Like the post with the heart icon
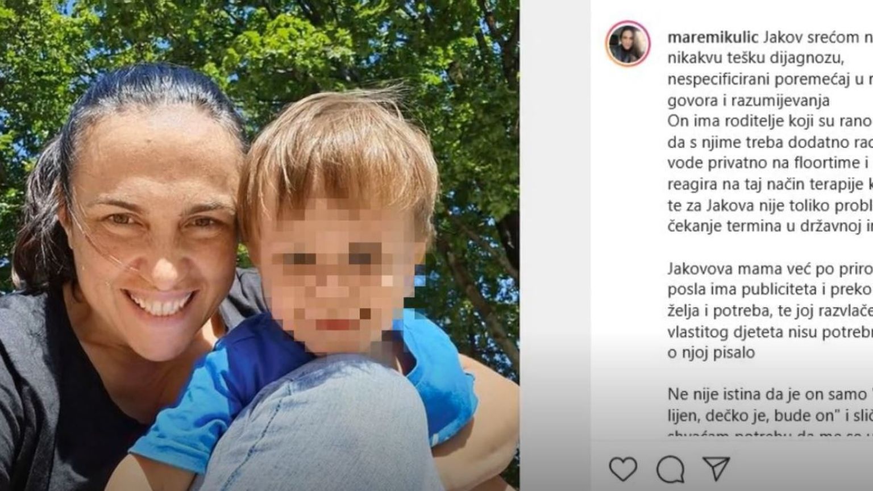The height and width of the screenshot is (491, 873). click(x=623, y=469)
